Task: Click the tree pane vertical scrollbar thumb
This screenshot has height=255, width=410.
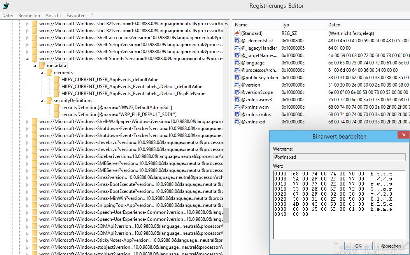Action: coord(226,215)
